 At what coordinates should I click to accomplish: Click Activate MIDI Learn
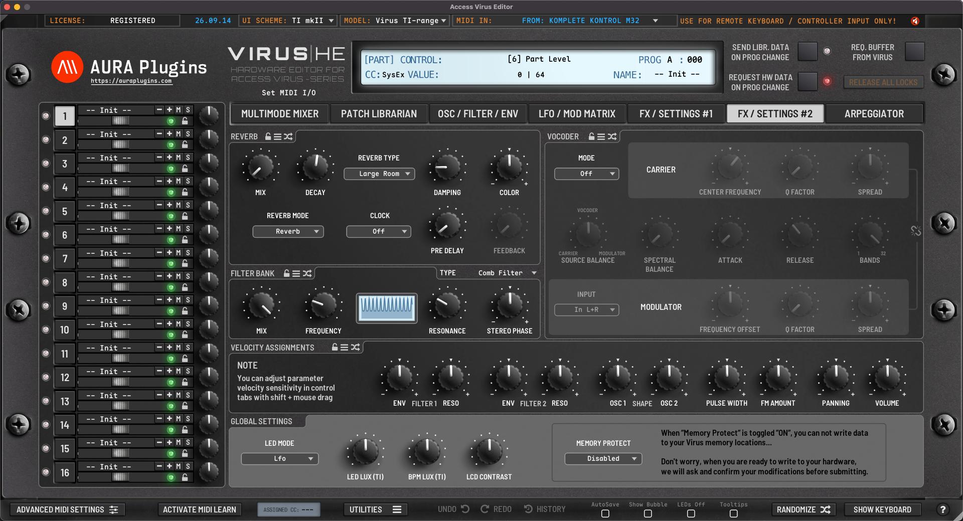click(x=200, y=509)
